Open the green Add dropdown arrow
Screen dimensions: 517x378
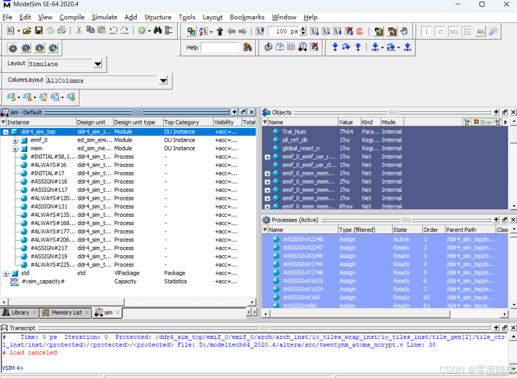149,31
